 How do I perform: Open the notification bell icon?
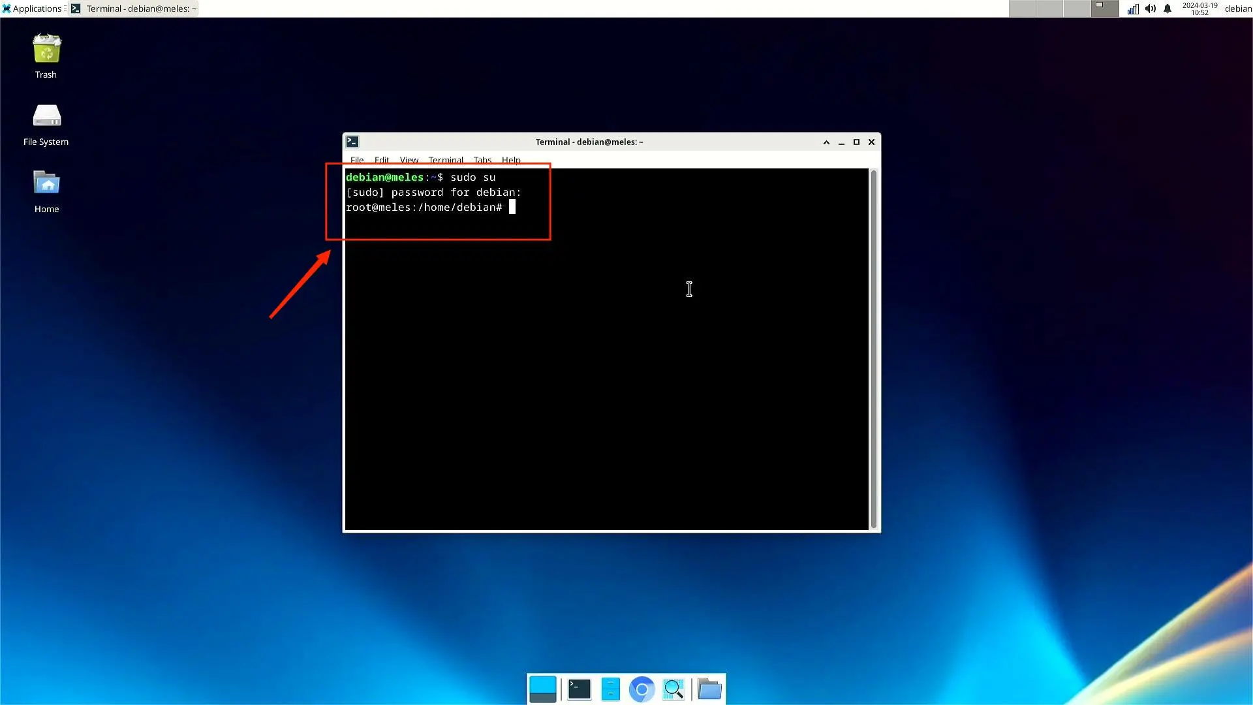click(x=1168, y=8)
